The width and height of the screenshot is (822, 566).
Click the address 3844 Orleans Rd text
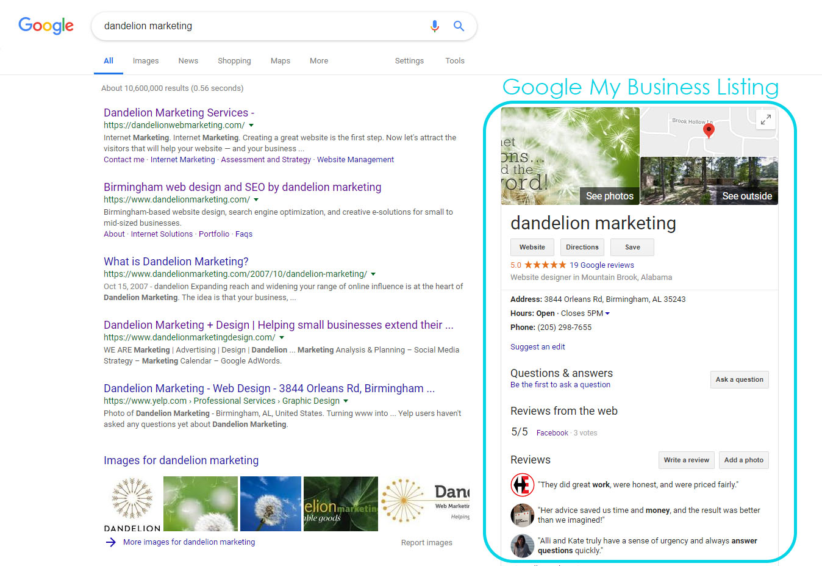[615, 299]
